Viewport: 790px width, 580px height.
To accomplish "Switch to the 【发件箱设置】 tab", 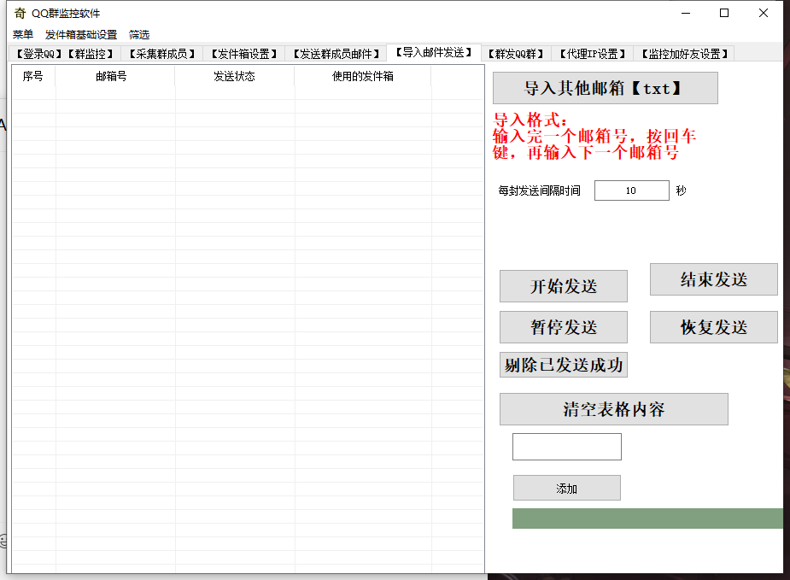I will coord(244,54).
